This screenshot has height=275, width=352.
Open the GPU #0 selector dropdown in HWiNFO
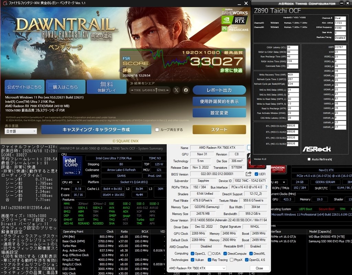click(x=279, y=182)
